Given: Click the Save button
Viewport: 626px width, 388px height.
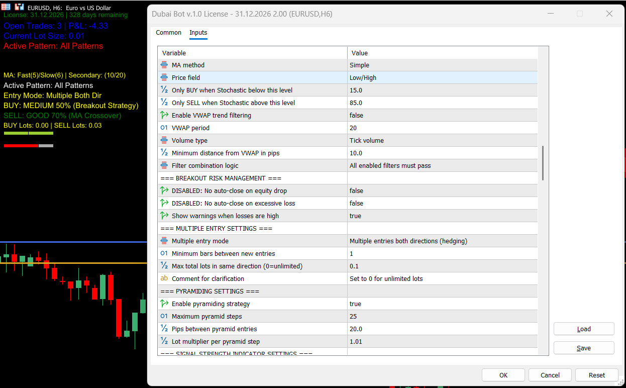Looking at the screenshot, I should point(584,348).
